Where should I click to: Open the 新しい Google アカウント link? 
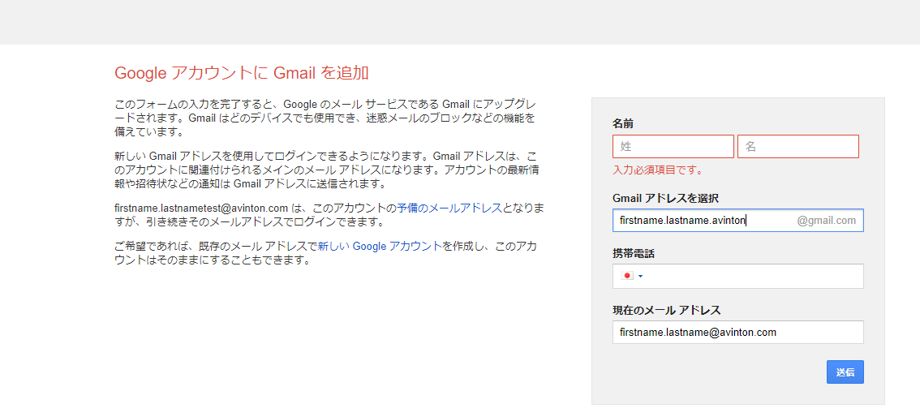coord(380,247)
